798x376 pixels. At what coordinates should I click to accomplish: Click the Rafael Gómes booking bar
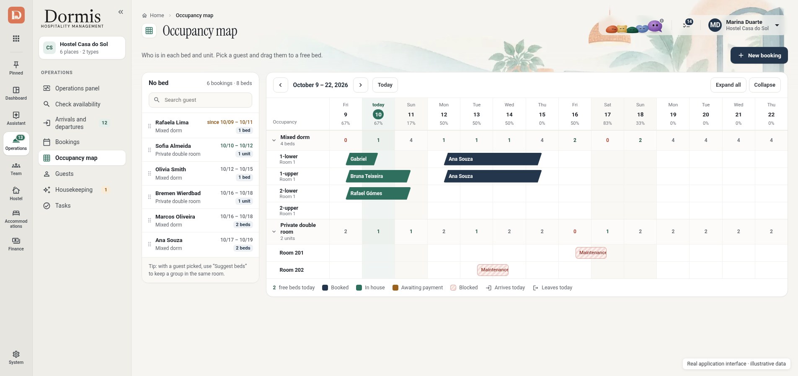[378, 193]
